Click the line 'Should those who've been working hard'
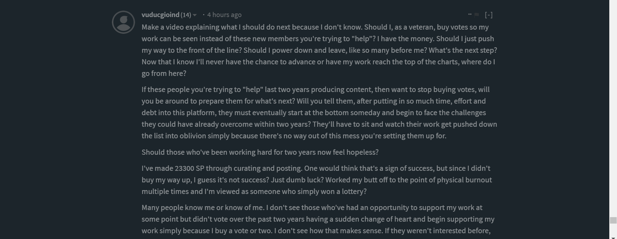The image size is (617, 239). 260,152
